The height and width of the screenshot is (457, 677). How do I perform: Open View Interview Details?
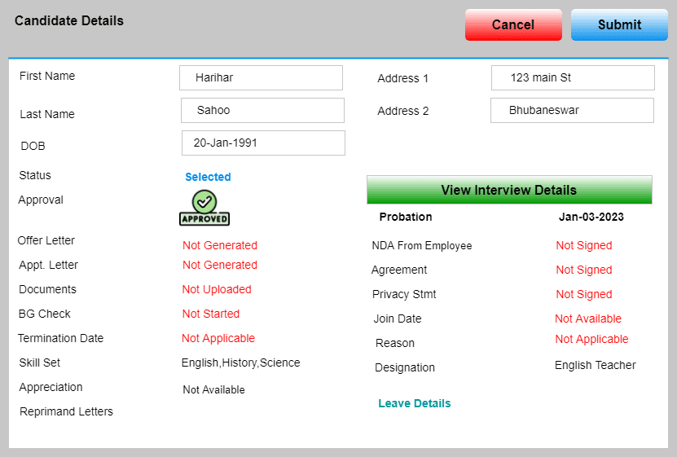click(x=509, y=190)
